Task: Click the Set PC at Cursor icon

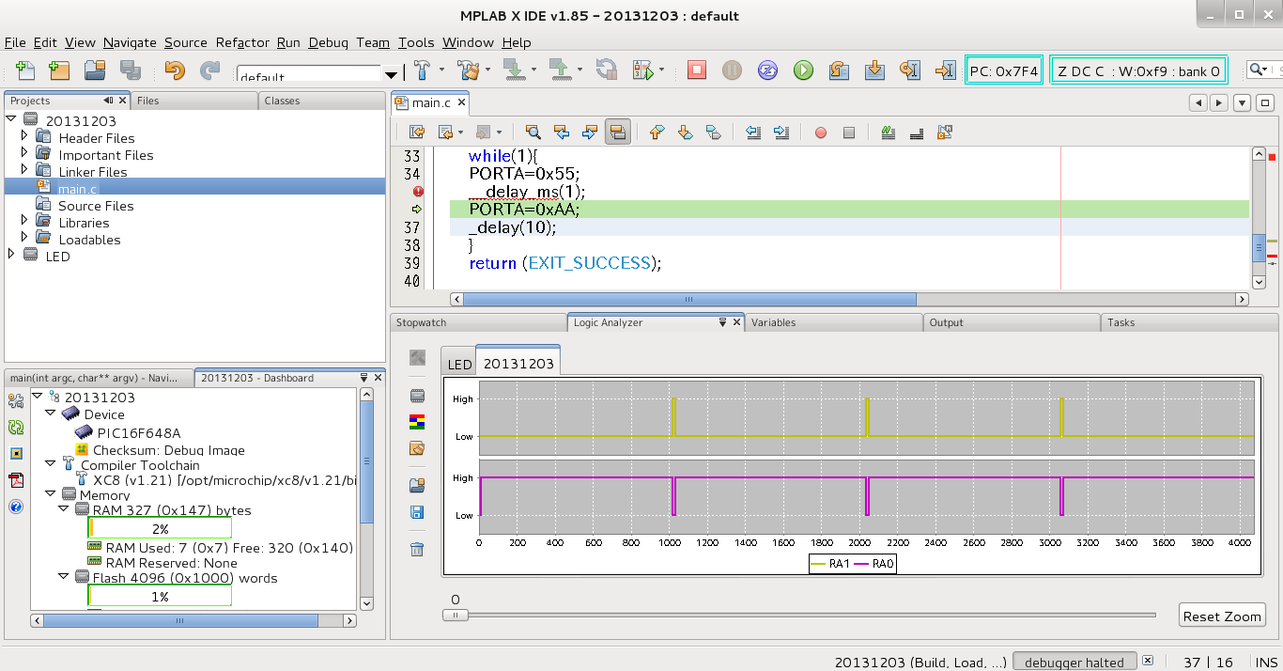Action: pyautogui.click(x=945, y=70)
